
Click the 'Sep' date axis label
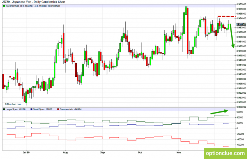pyautogui.click(x=102, y=152)
